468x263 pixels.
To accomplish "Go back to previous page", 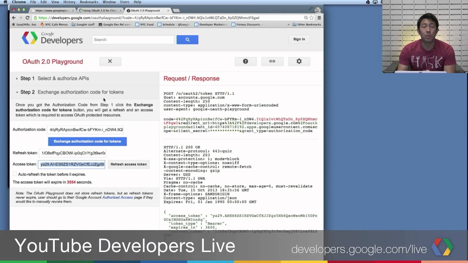I will click(x=14, y=18).
